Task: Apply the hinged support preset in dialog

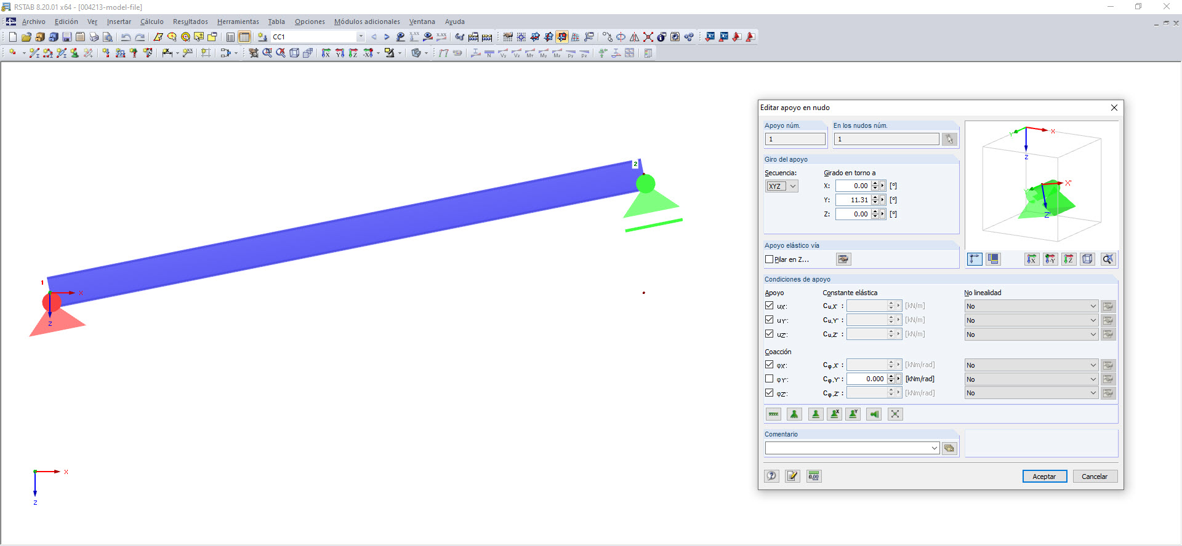Action: [794, 414]
